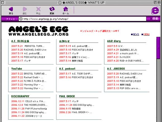Click the window close box at title bar left
The height and width of the screenshot is (122, 162).
tap(3, 3)
